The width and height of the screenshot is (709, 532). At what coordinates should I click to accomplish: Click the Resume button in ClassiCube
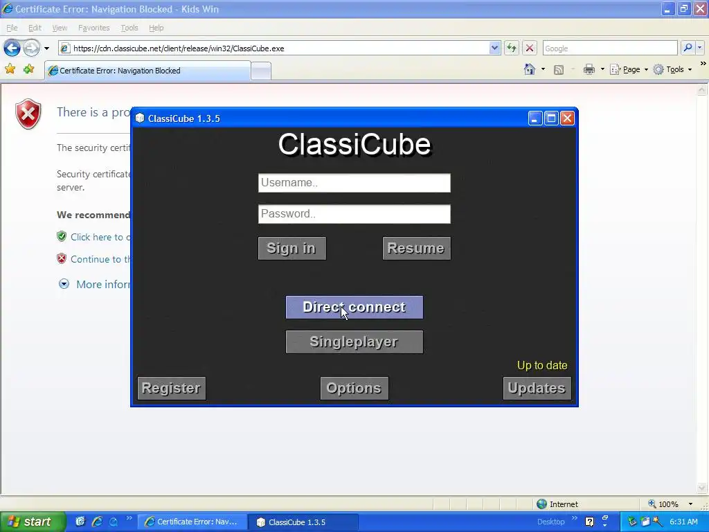click(x=416, y=249)
